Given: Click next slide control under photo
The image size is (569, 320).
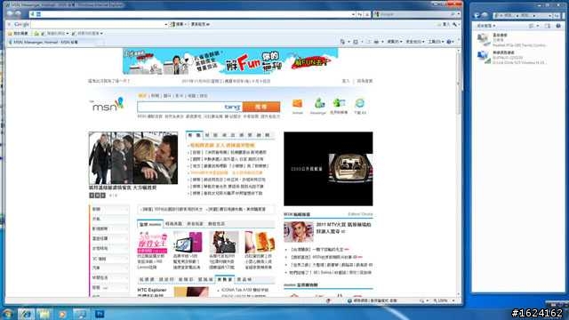Looking at the screenshot, I should tap(103, 196).
